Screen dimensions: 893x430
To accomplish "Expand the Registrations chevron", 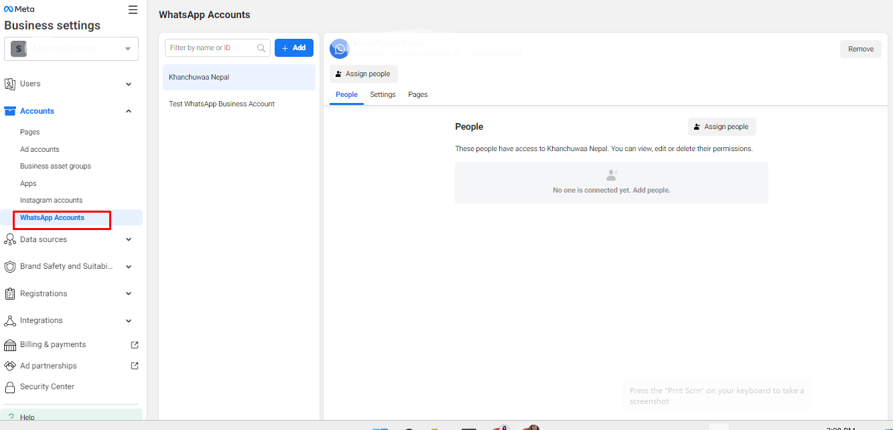I will coord(129,294).
